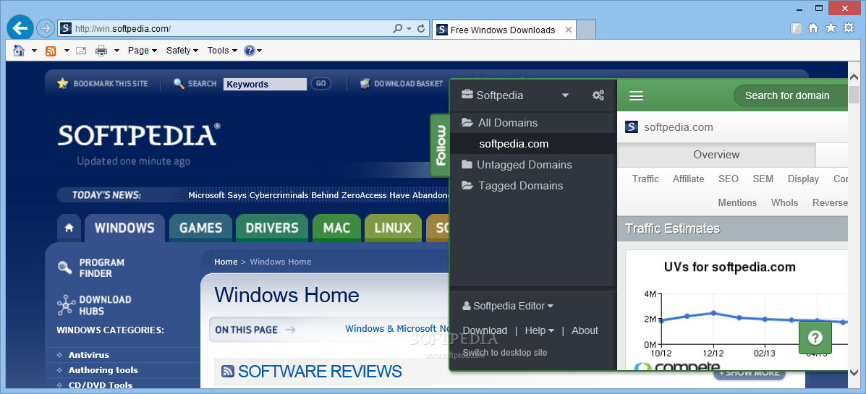Click the Microsoft cybercriminals news headline
866x394 pixels.
pos(318,194)
